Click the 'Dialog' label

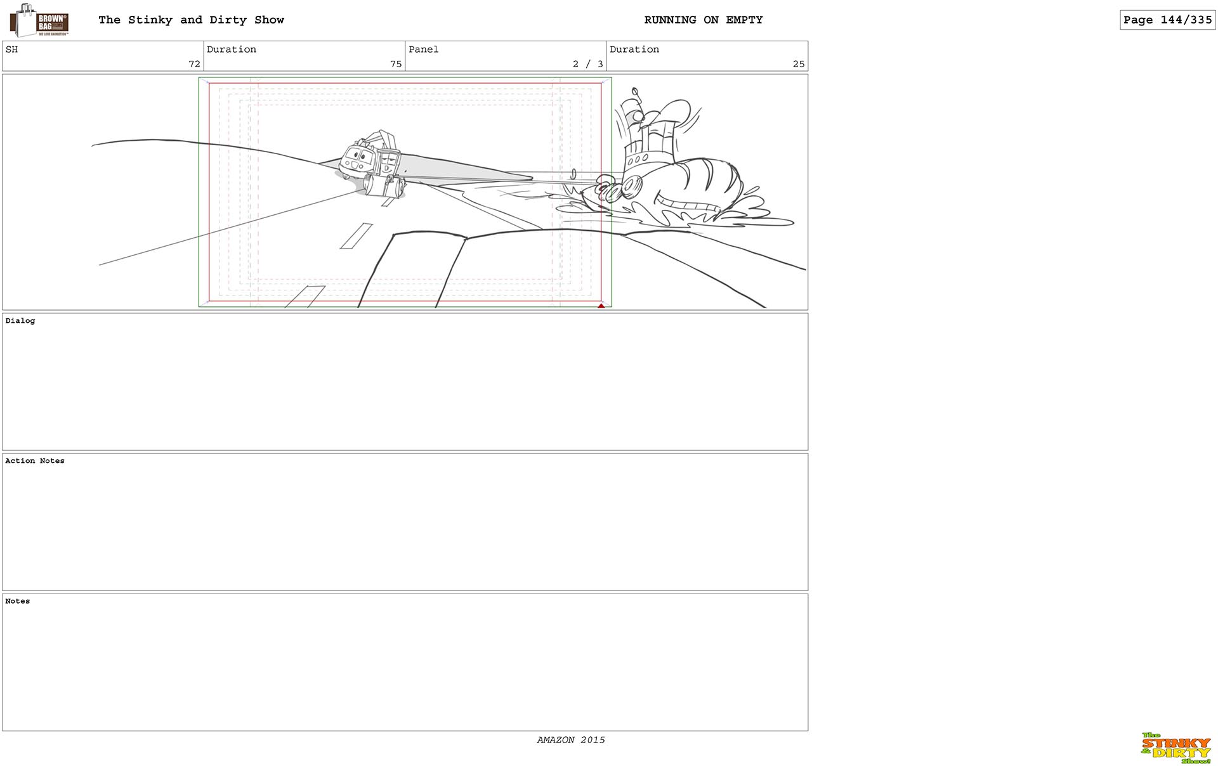[20, 321]
